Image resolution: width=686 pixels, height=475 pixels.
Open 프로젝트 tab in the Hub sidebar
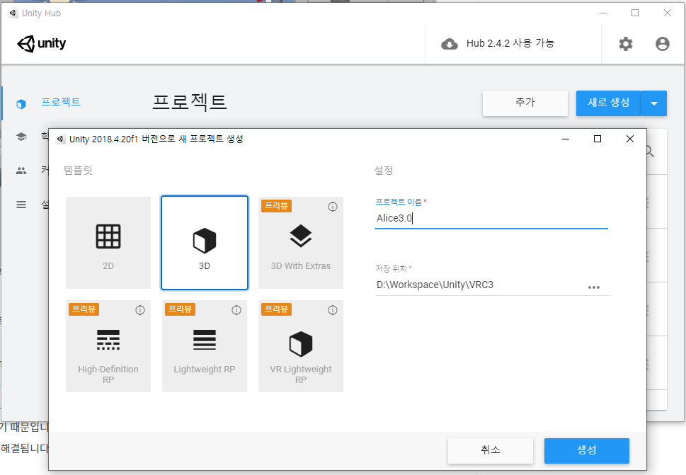click(60, 103)
